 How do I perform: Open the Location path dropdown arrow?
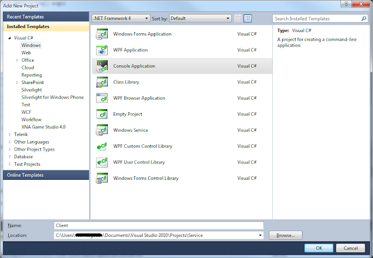click(x=261, y=235)
